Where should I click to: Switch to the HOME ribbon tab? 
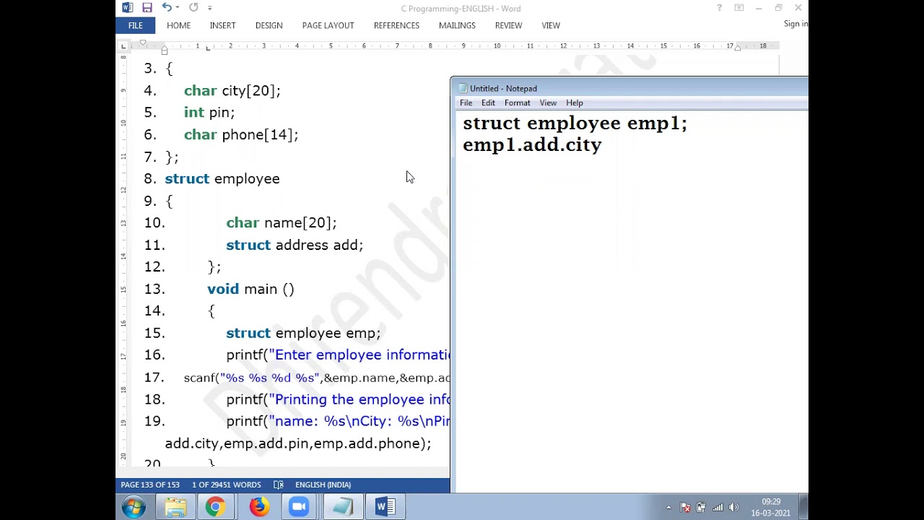click(x=178, y=25)
